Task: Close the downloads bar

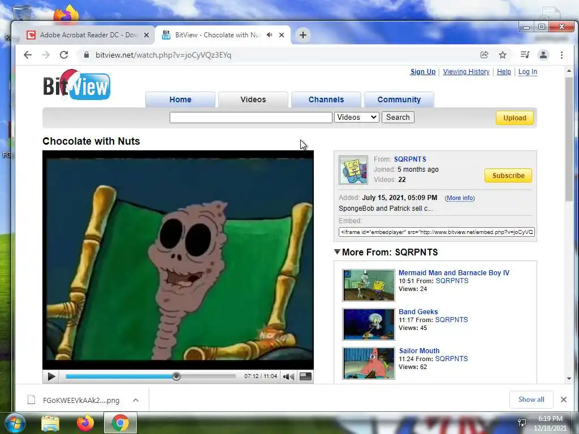Action: click(x=564, y=400)
